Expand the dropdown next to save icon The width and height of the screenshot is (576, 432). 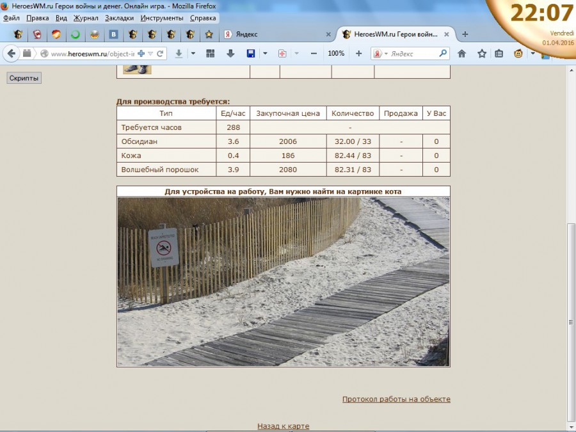265,54
